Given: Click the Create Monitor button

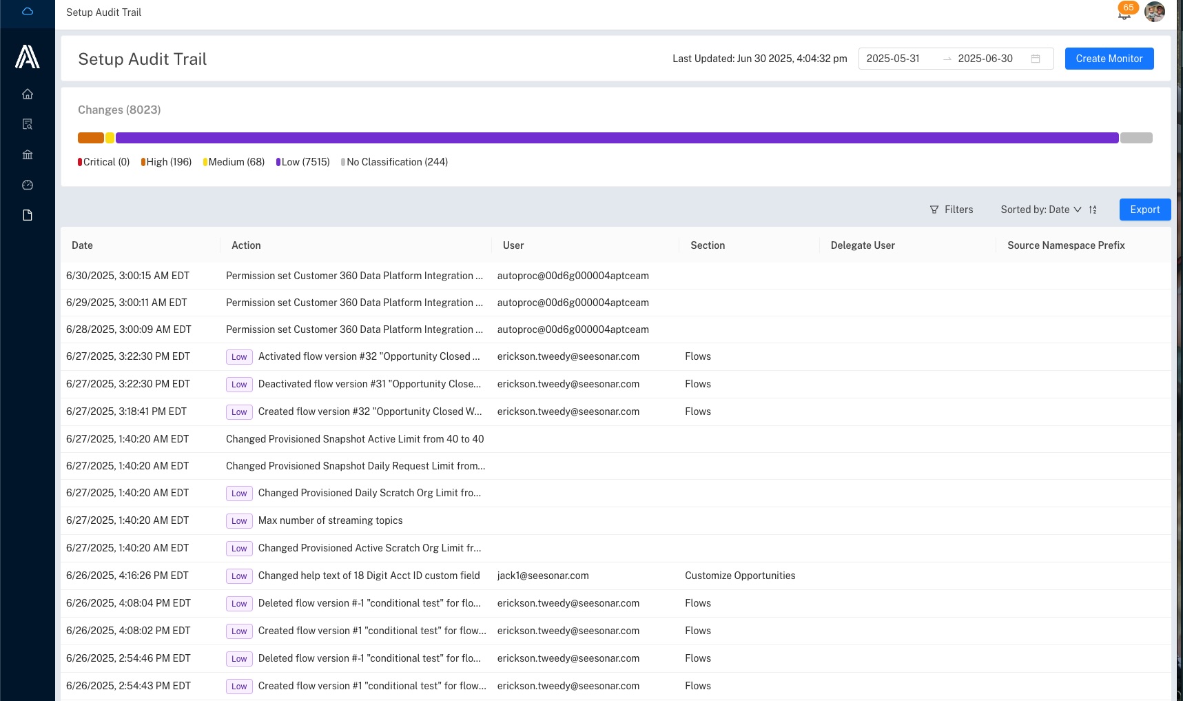Looking at the screenshot, I should click(x=1109, y=59).
